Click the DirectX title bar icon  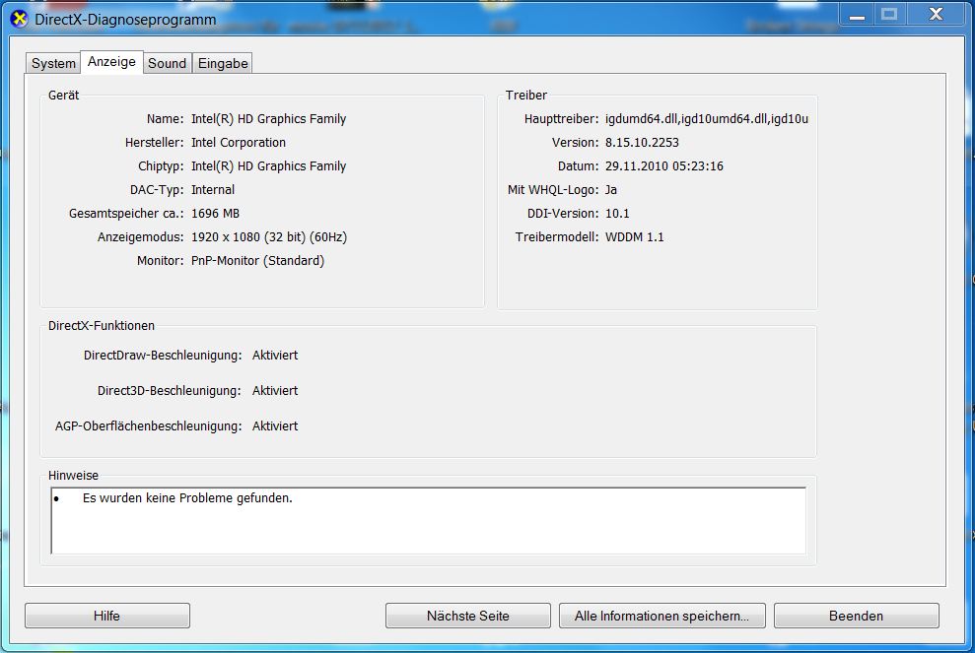click(x=20, y=20)
